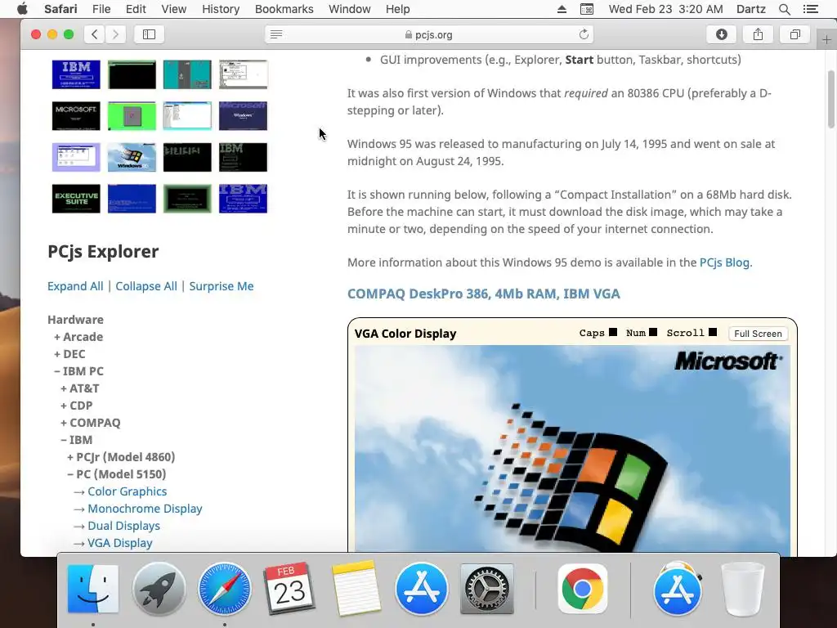
Task: Open Notification Center list icon
Action: pyautogui.click(x=810, y=9)
